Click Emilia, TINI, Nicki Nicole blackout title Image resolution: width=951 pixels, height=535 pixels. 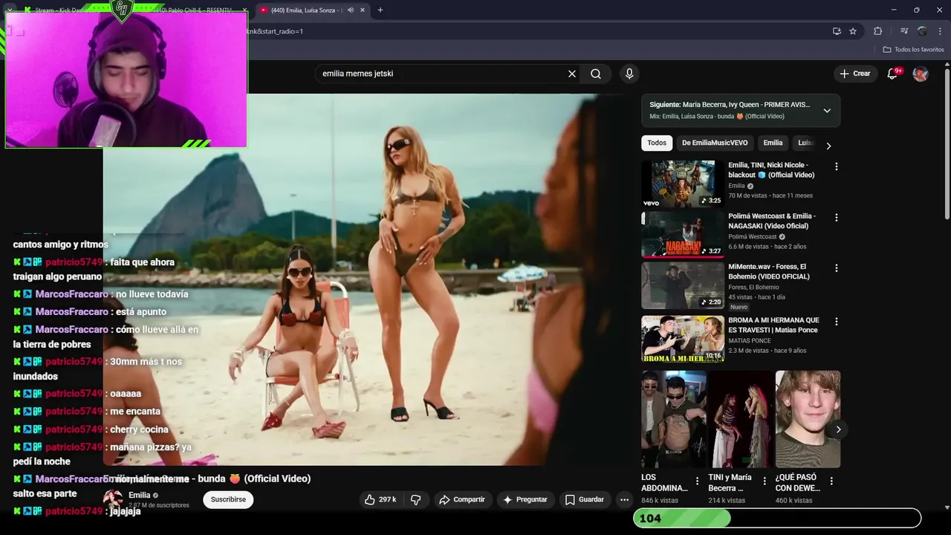point(771,170)
